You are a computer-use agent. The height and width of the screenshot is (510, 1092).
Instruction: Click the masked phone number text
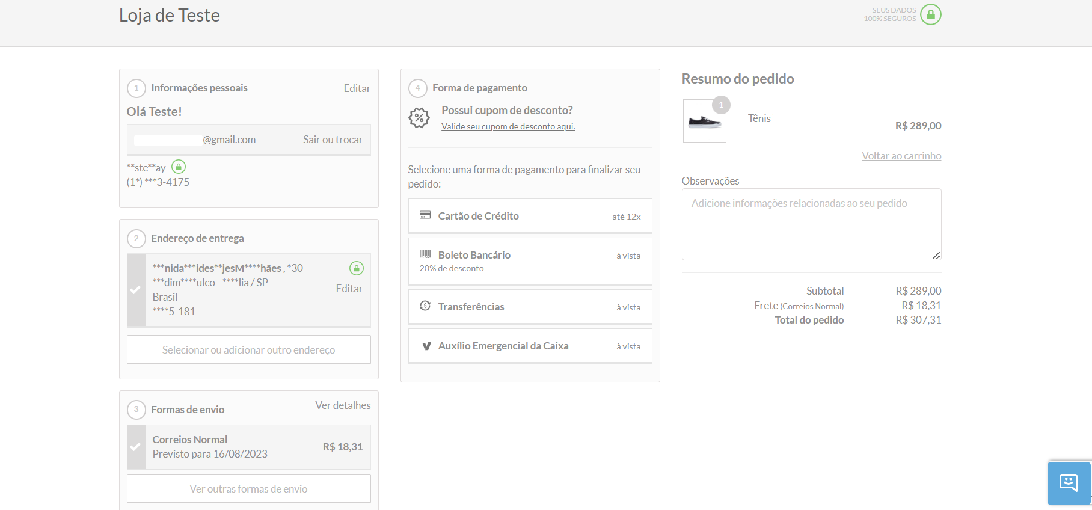pyautogui.click(x=158, y=182)
